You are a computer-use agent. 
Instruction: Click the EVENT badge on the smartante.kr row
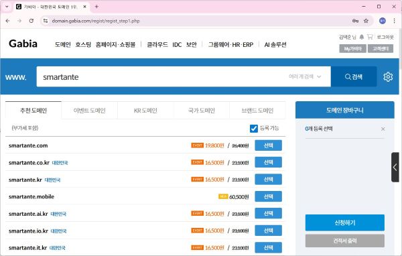(x=198, y=180)
